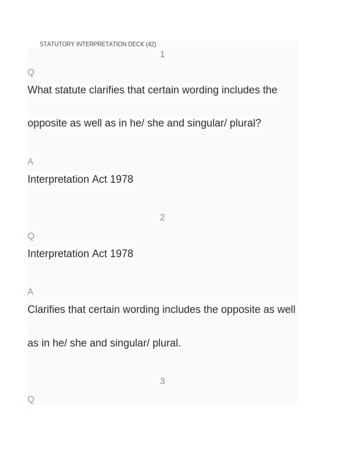Click card 1's answer 'Interpretation Act 1978'
The height and width of the screenshot is (449, 337).
[x=80, y=179]
